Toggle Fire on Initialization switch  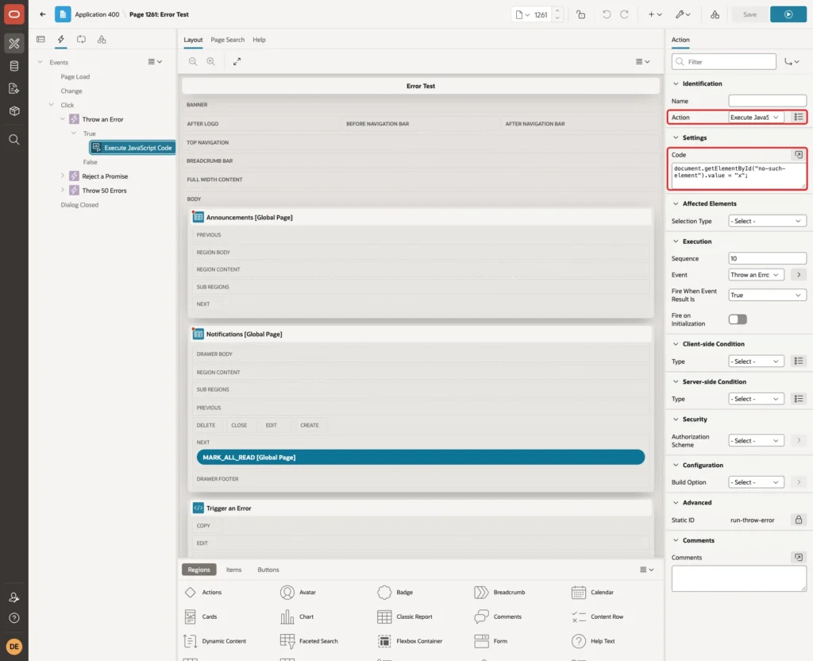coord(738,319)
